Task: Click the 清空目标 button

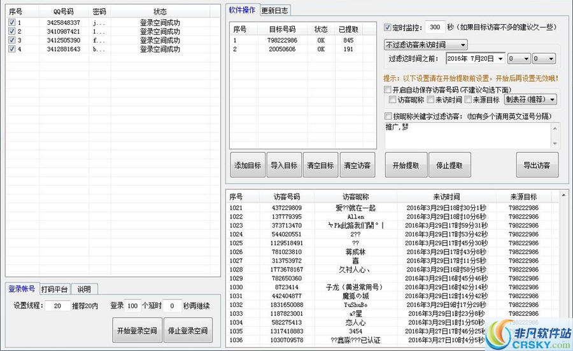Action: pos(320,165)
